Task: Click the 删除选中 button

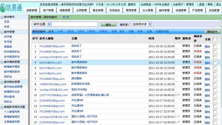Action: [212, 31]
